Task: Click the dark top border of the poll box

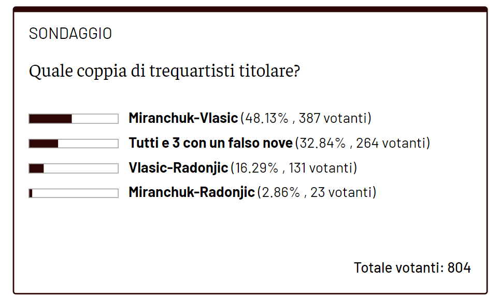Action: coord(250,9)
